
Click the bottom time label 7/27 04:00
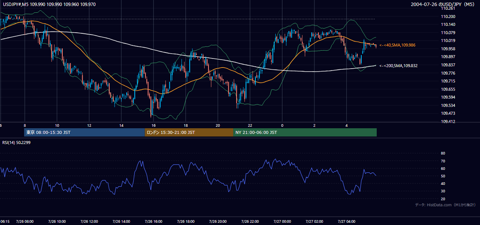(347, 222)
